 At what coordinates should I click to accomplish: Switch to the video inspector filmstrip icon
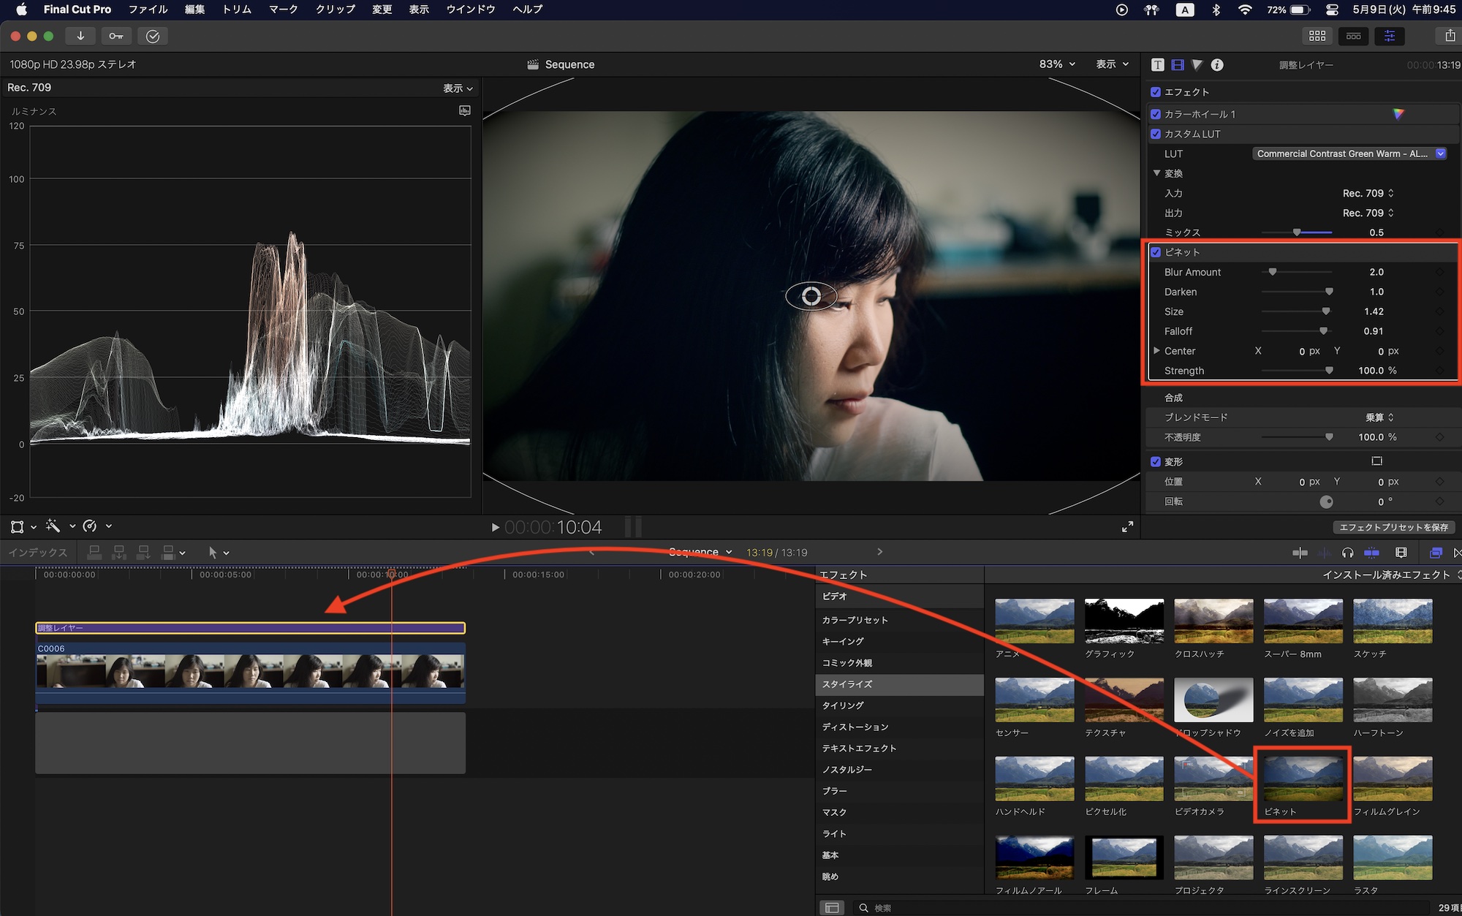[1178, 64]
